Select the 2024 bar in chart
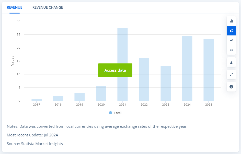 tap(187, 68)
